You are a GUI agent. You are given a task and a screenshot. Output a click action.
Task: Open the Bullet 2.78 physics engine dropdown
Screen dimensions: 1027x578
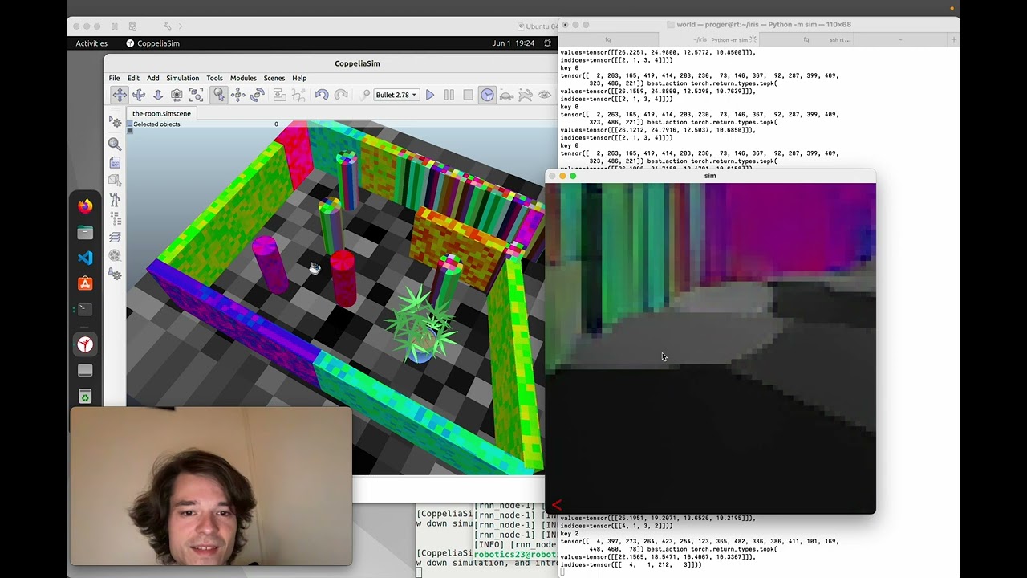click(x=397, y=95)
